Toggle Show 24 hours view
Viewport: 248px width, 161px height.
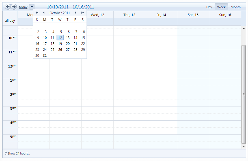click(x=17, y=153)
